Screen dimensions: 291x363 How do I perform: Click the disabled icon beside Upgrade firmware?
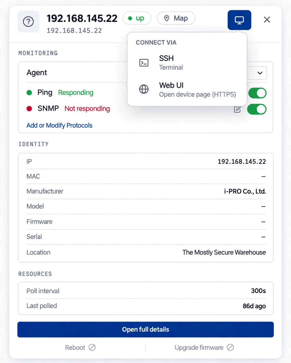pos(230,347)
